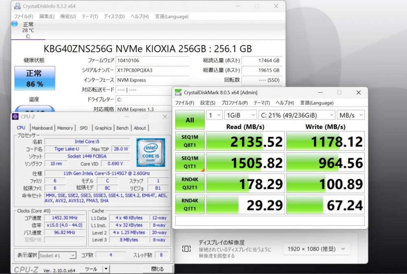This screenshot has height=274, width=407.
Task: Click the blue health status circle for drive C:
Action: click(x=15, y=24)
